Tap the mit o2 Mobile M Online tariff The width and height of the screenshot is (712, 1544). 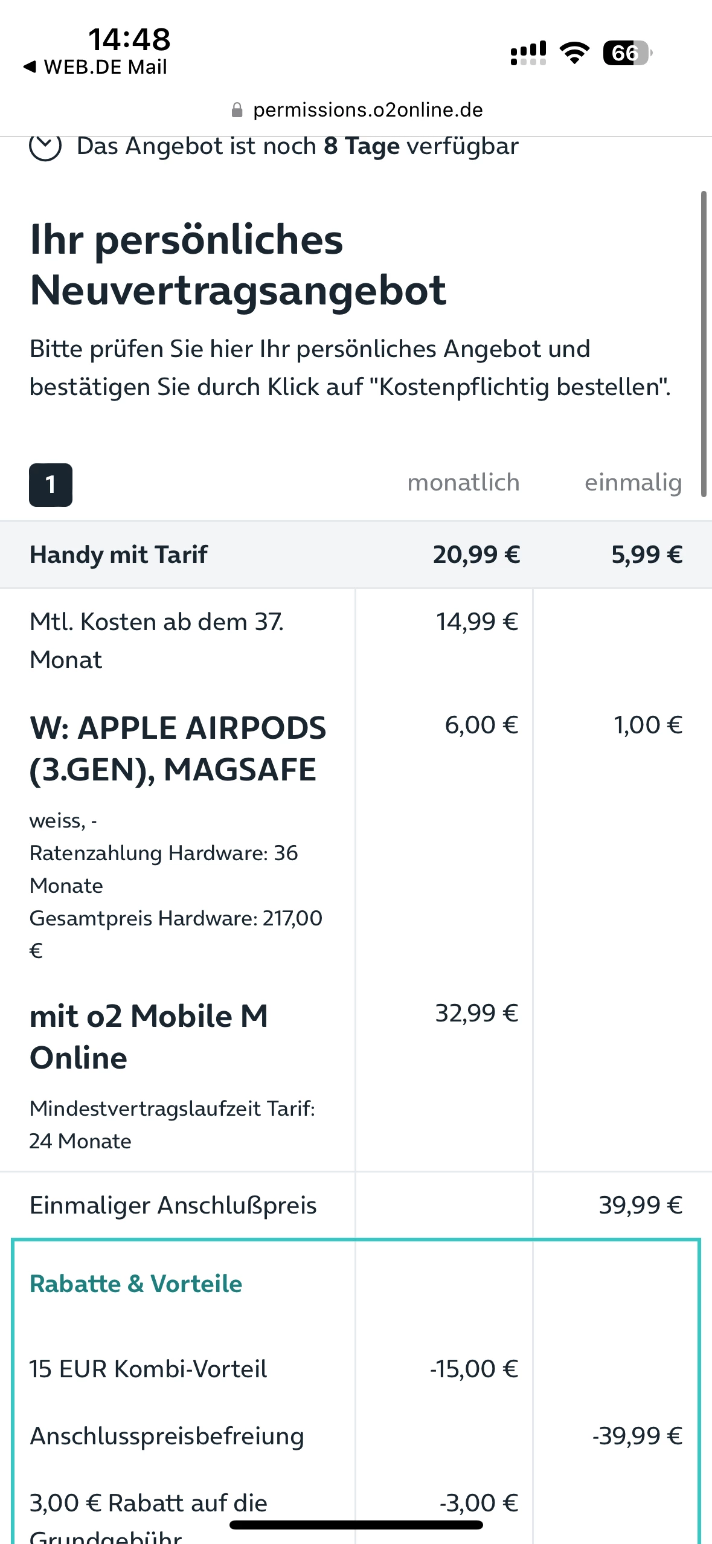[x=149, y=1037]
